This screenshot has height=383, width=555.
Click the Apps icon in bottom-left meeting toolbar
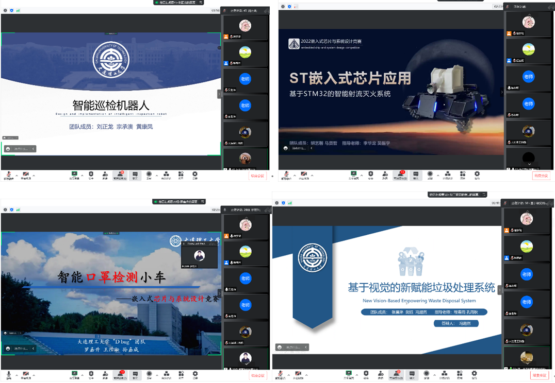pos(181,374)
